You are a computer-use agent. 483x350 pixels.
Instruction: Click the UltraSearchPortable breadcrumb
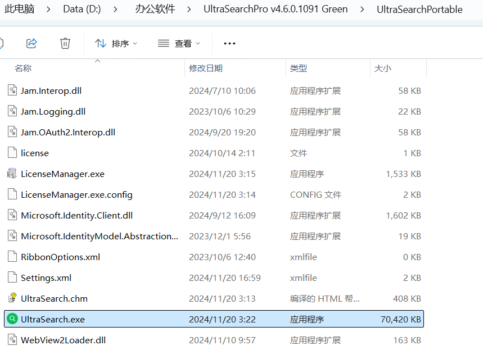(x=419, y=10)
